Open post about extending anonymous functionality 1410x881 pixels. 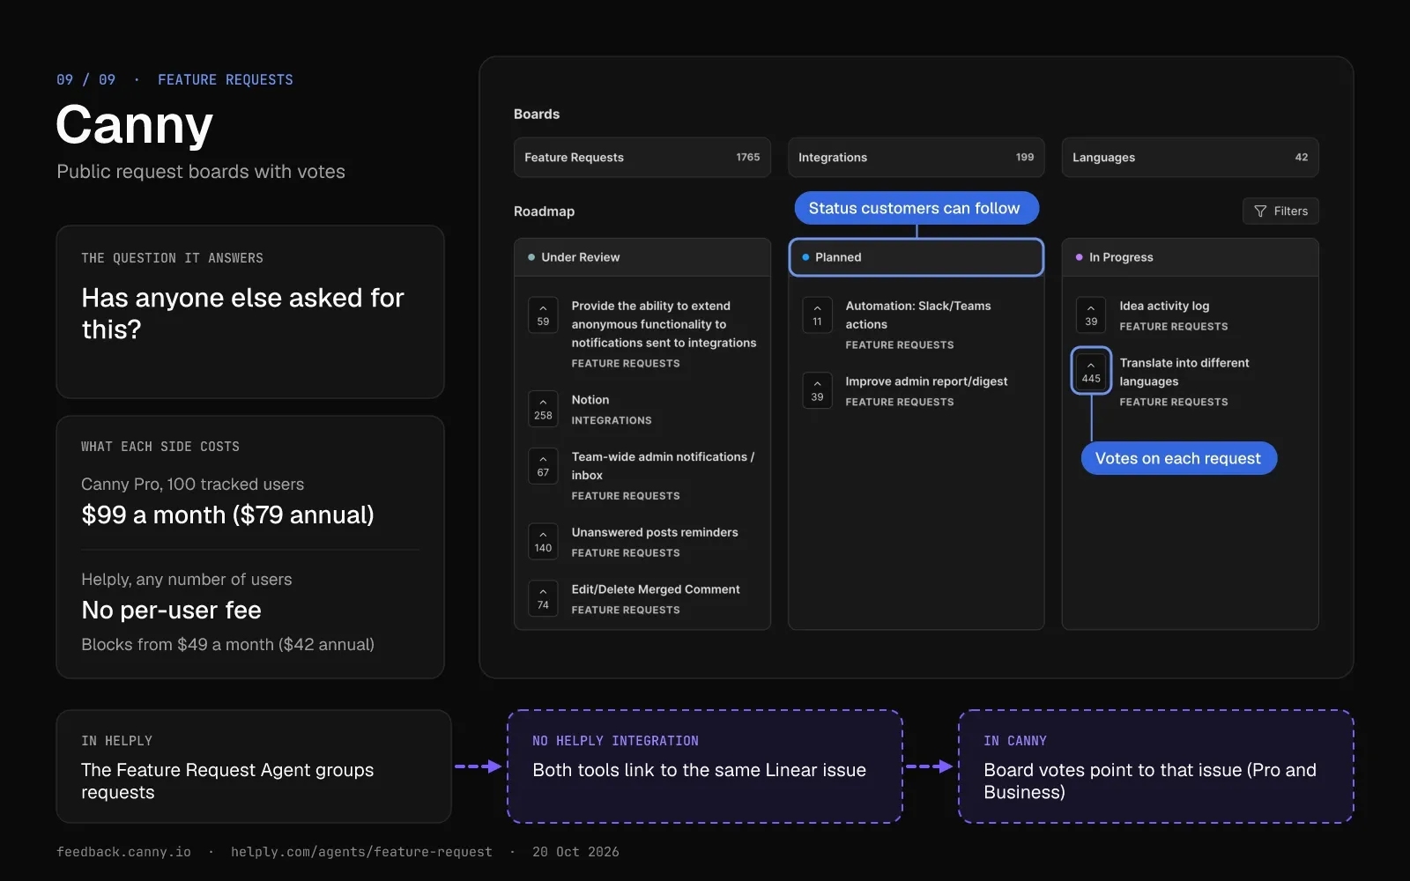tap(664, 324)
